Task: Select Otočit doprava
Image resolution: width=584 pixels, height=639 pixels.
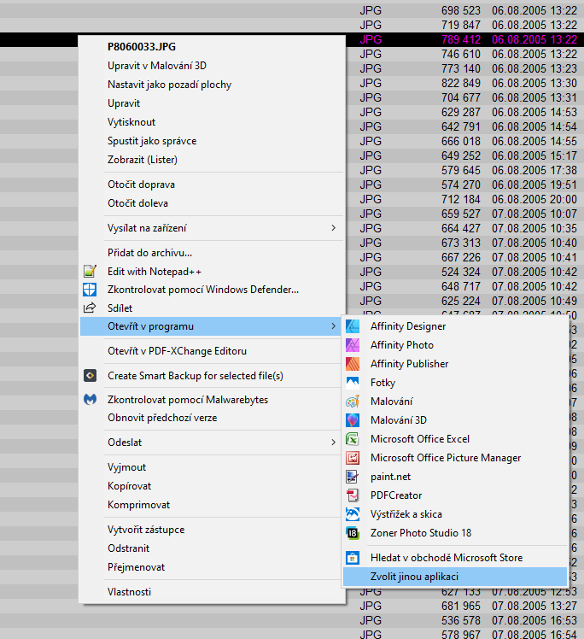Action: [212, 185]
